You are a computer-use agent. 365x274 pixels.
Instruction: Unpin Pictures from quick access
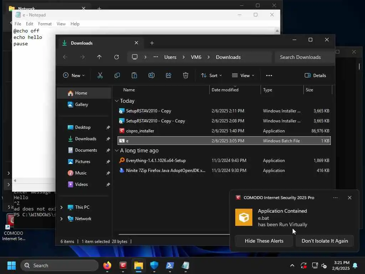click(x=108, y=162)
